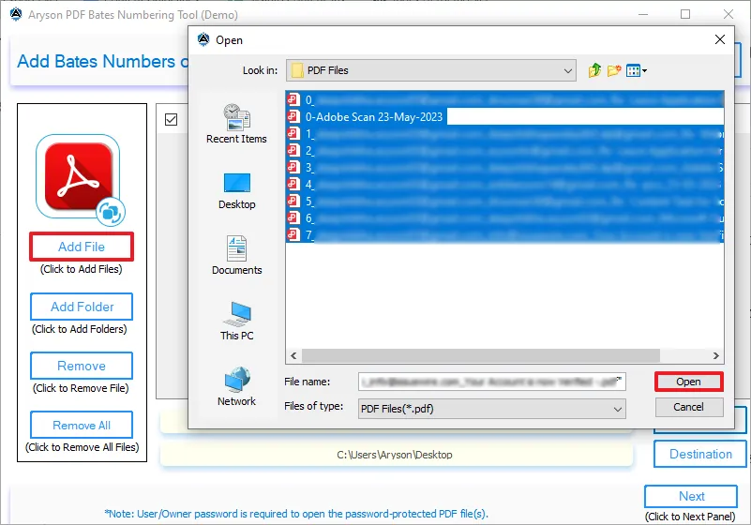Maximize the Aryson main window

tap(685, 14)
